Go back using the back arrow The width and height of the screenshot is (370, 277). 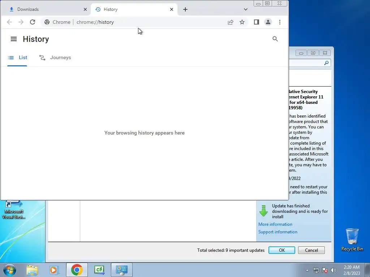[x=9, y=22]
